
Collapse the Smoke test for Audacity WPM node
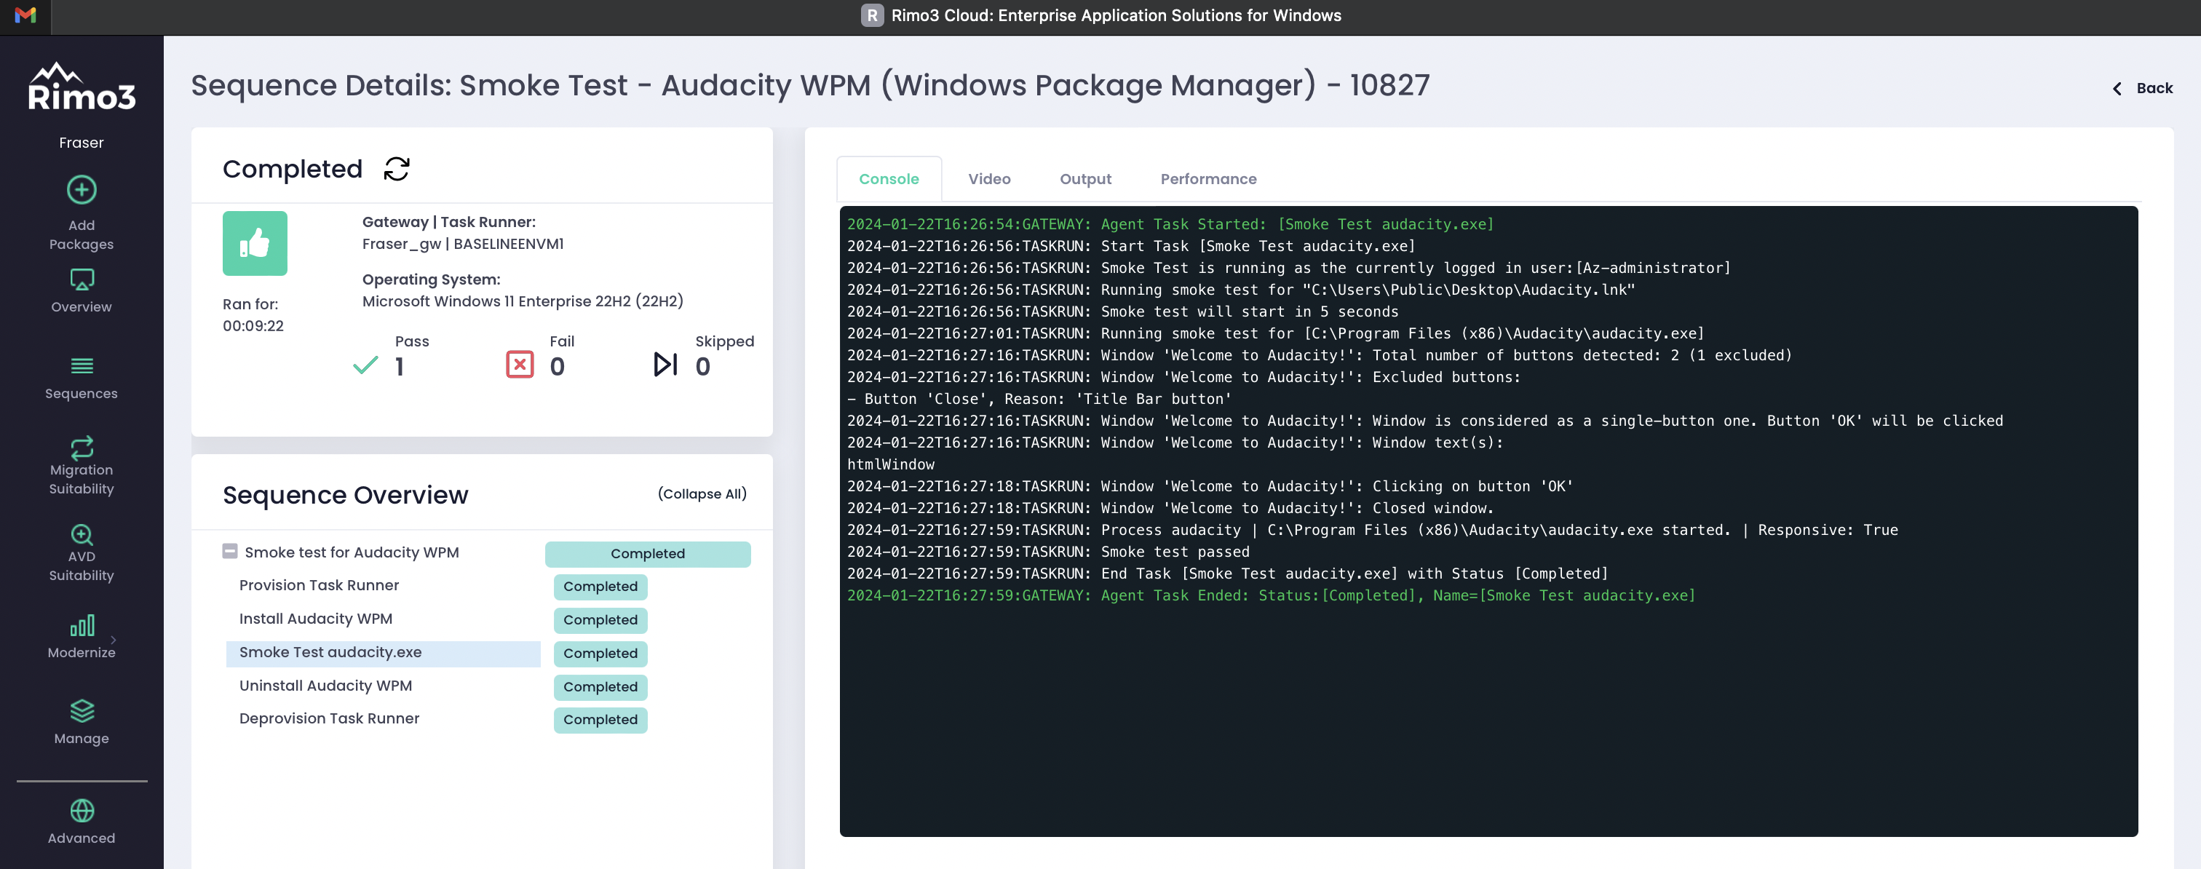[230, 552]
